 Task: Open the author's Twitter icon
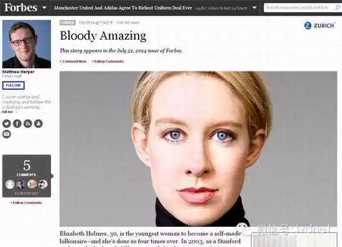point(7,123)
